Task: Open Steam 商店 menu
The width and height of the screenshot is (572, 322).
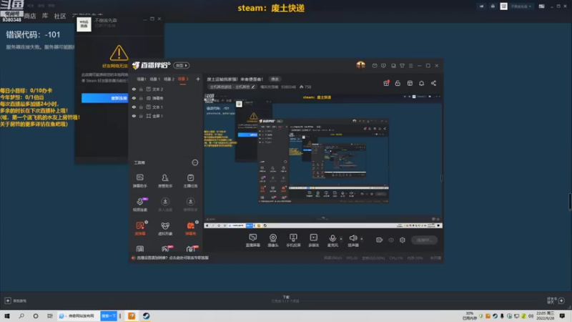Action: (x=30, y=16)
